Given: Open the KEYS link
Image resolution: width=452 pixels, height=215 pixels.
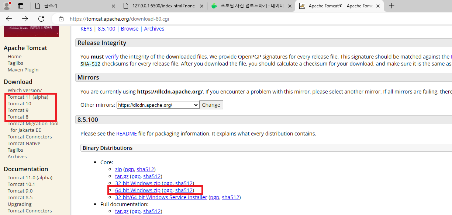Looking at the screenshot, I should [x=86, y=29].
